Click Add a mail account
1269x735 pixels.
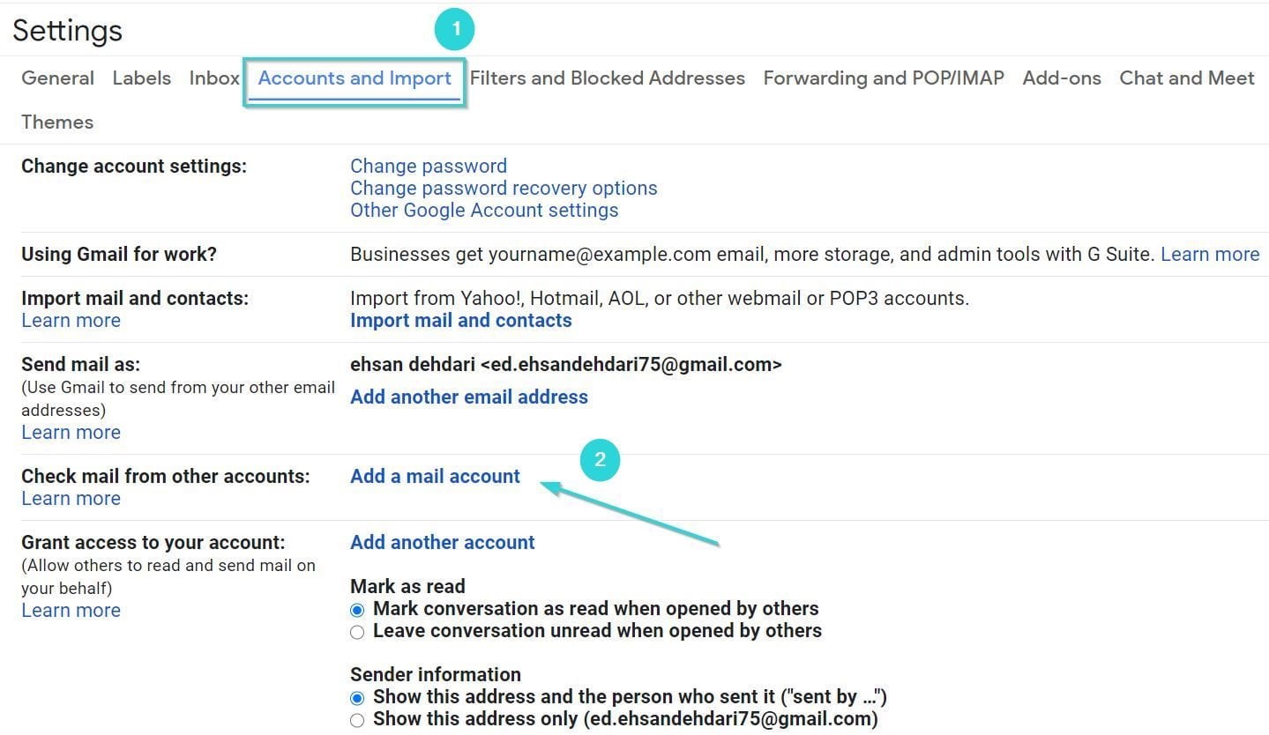coord(435,477)
